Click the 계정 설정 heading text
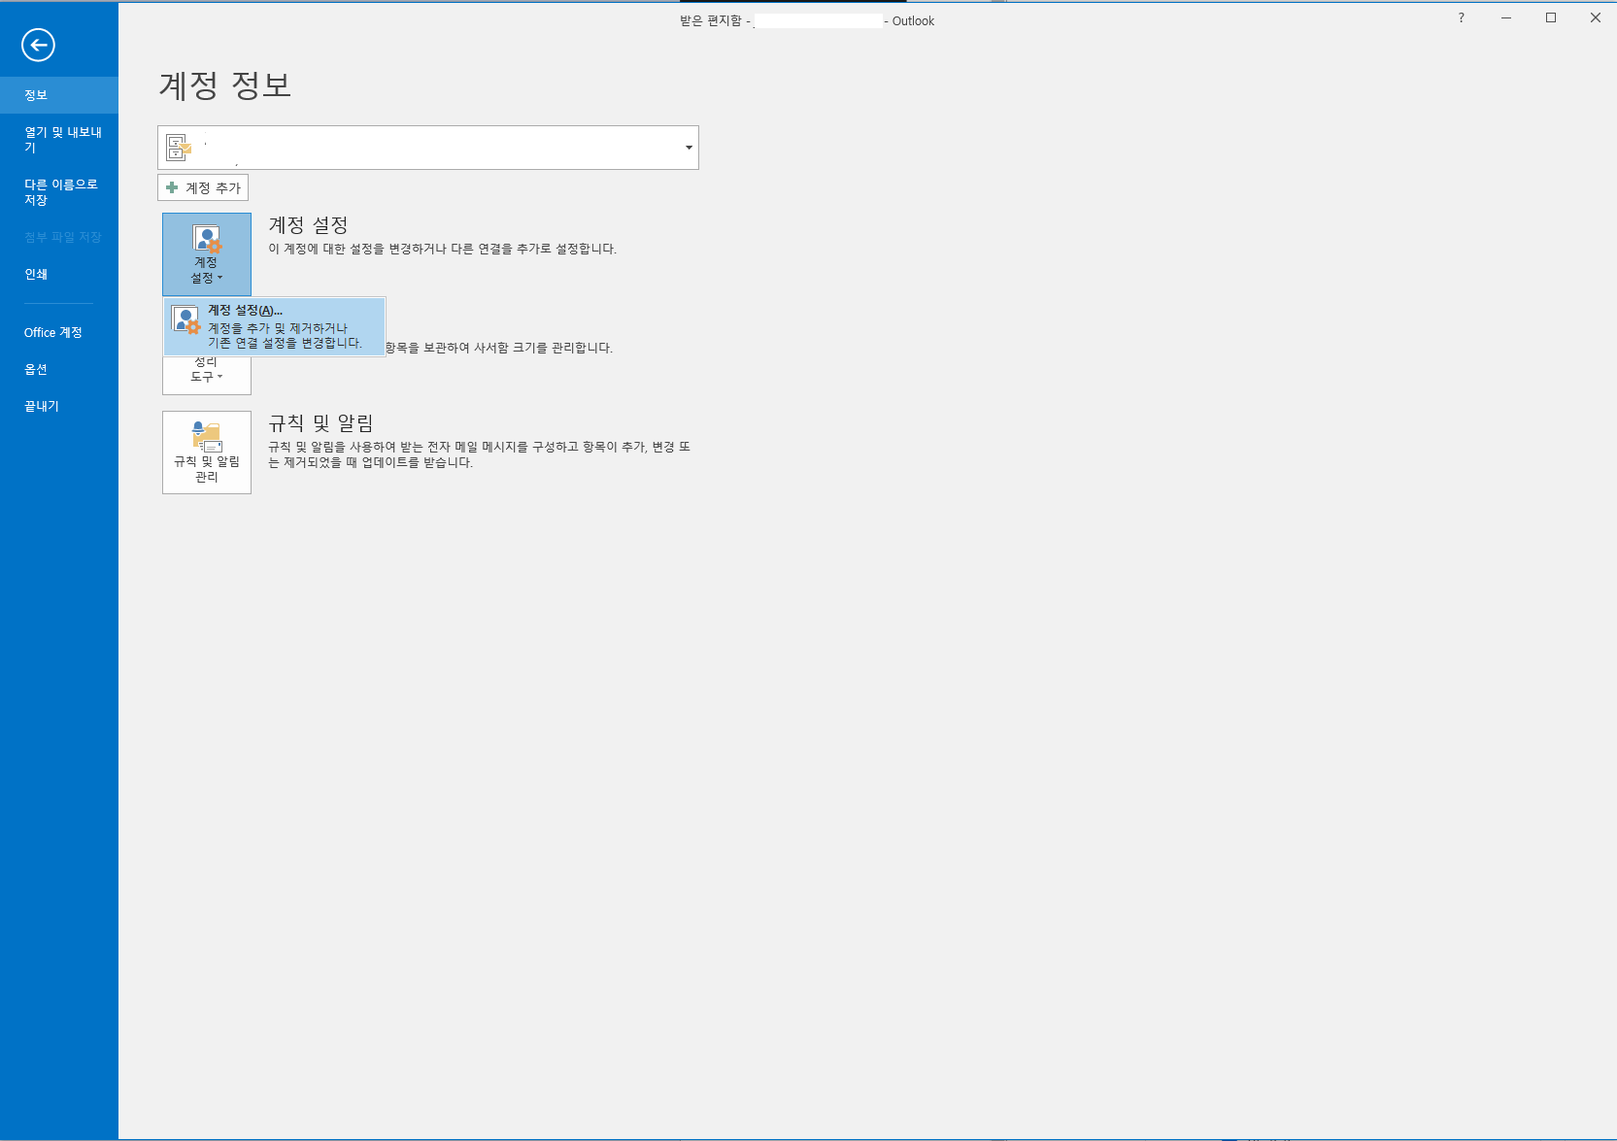 point(308,225)
